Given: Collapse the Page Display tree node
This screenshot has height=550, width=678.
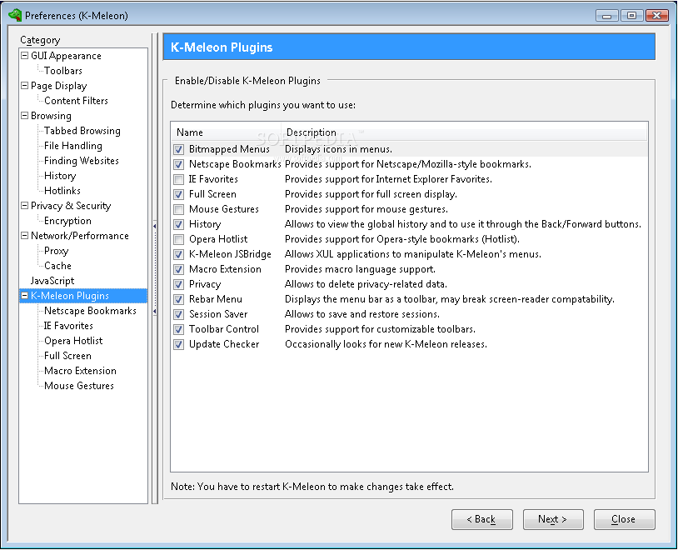Looking at the screenshot, I should (25, 85).
